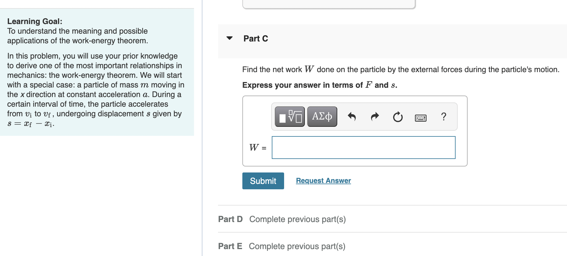The height and width of the screenshot is (256, 567).
Task: Click the Learning Goal heading
Action: 35,21
